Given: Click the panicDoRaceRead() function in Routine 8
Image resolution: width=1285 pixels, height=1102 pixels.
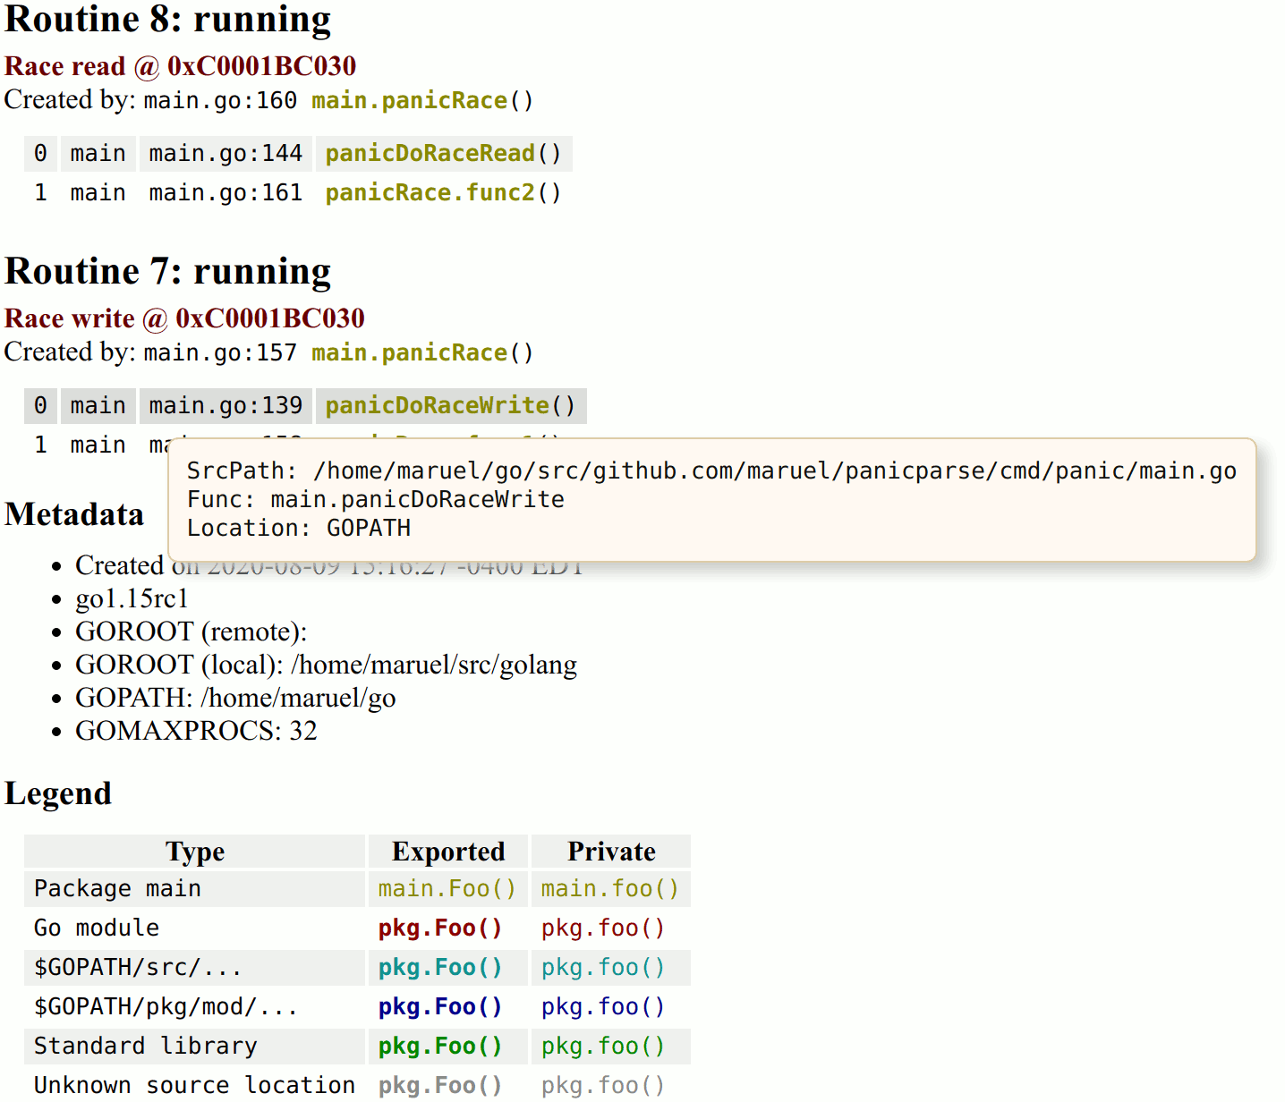Looking at the screenshot, I should 442,154.
